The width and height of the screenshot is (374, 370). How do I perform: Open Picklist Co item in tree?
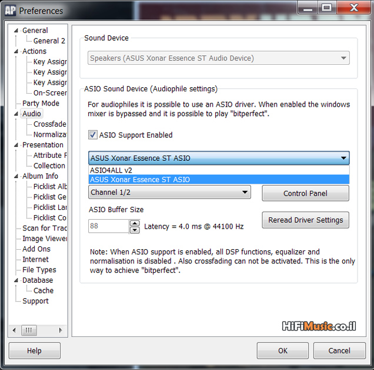(50, 218)
